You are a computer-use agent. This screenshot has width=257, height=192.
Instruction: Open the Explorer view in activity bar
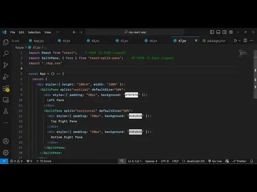click(6, 42)
